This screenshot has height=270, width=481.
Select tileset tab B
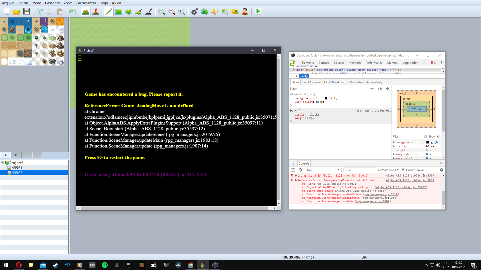16,155
